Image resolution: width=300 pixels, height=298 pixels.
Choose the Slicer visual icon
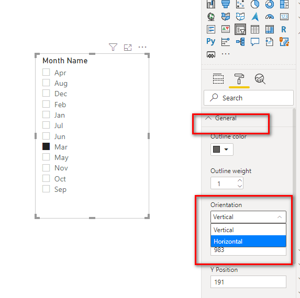click(240, 29)
